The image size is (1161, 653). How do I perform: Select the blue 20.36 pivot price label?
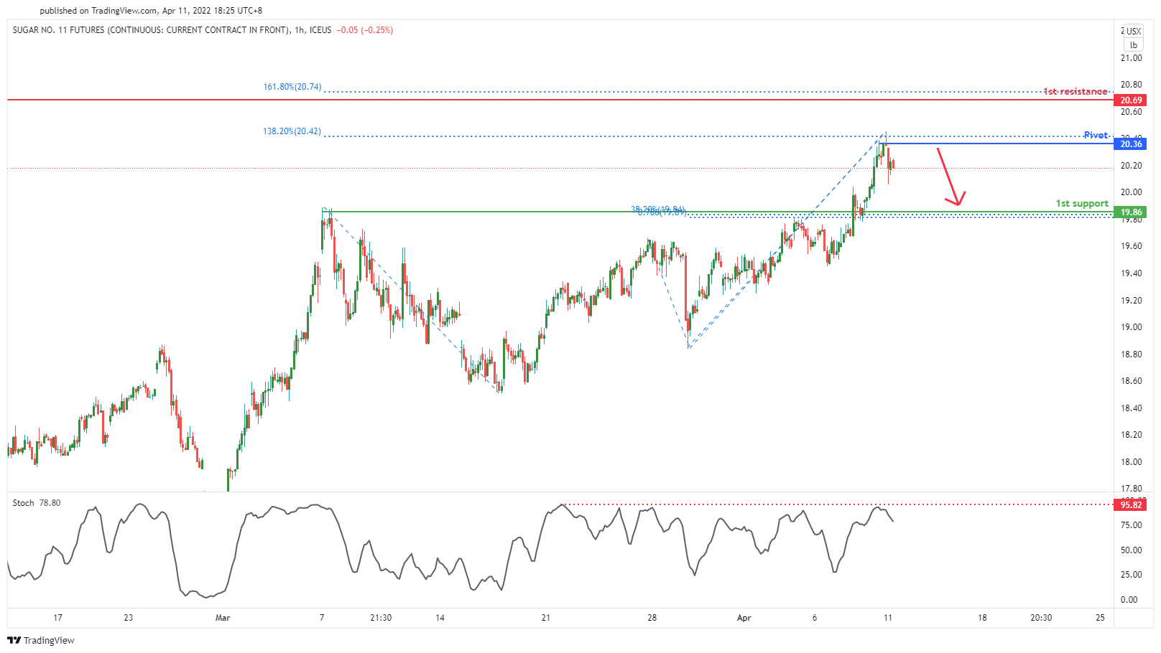click(x=1131, y=144)
